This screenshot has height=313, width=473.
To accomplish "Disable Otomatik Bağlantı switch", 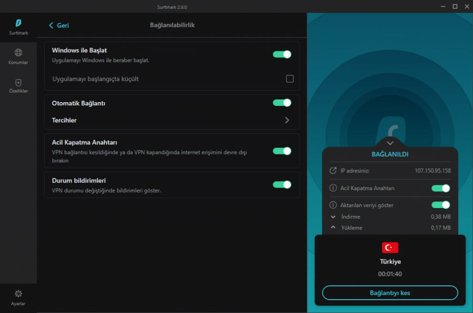I will pos(282,103).
